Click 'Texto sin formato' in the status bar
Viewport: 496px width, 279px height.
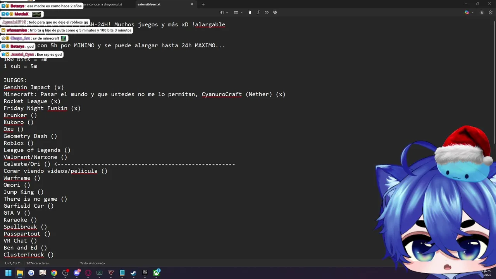tap(92, 263)
